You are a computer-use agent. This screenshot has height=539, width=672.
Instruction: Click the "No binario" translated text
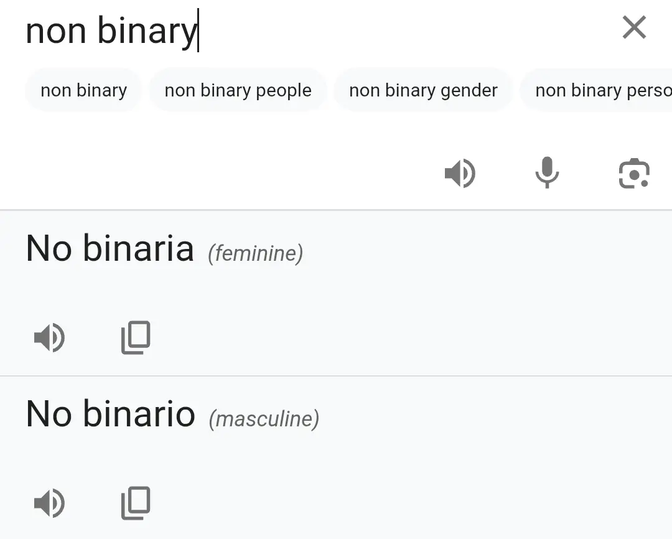(111, 414)
